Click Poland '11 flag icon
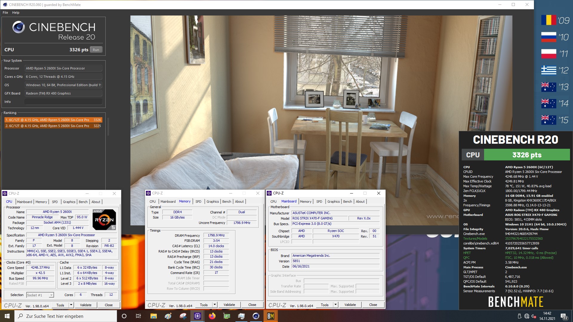The width and height of the screenshot is (573, 322). click(x=549, y=54)
